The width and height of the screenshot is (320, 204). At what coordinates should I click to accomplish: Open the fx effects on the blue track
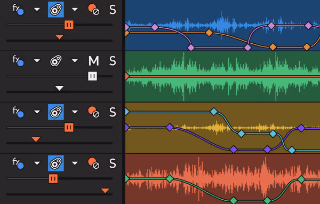[18, 10]
